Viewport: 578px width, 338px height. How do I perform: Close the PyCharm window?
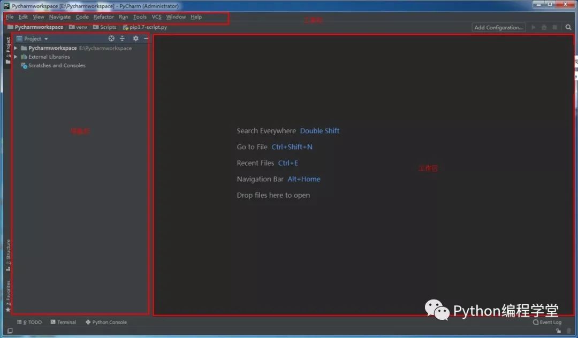pyautogui.click(x=566, y=4)
